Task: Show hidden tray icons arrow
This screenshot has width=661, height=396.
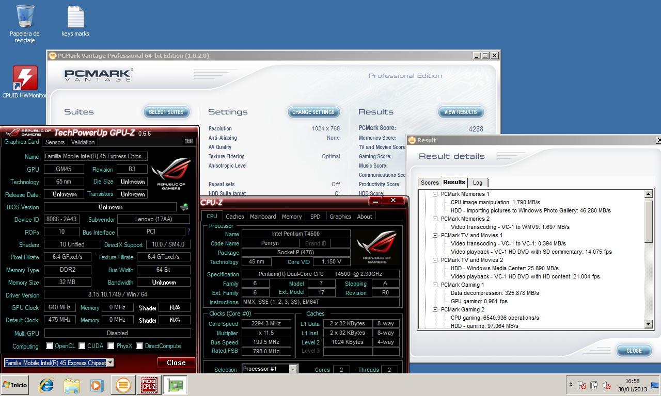Action: tap(571, 385)
